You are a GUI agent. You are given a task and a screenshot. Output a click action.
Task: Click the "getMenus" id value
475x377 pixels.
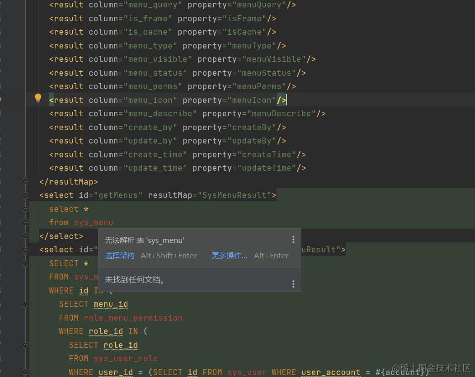[118, 195]
